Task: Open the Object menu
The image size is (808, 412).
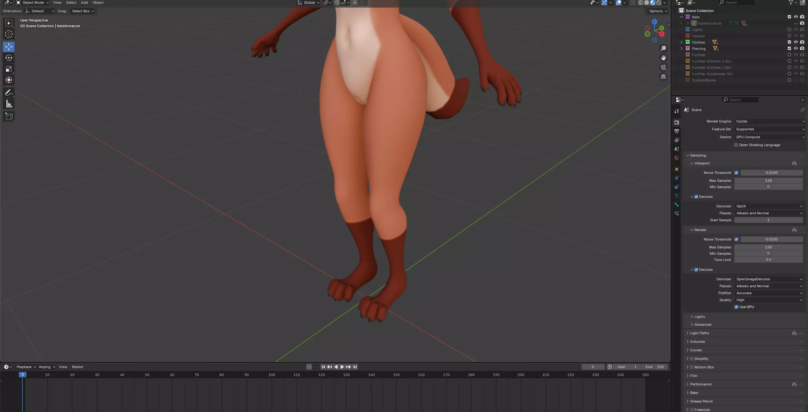Action: coord(98,3)
